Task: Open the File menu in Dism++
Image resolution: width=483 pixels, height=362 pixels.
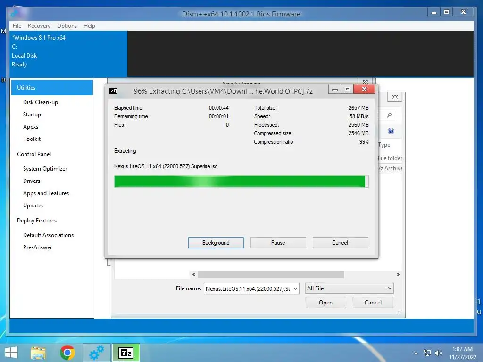Action: (x=17, y=26)
